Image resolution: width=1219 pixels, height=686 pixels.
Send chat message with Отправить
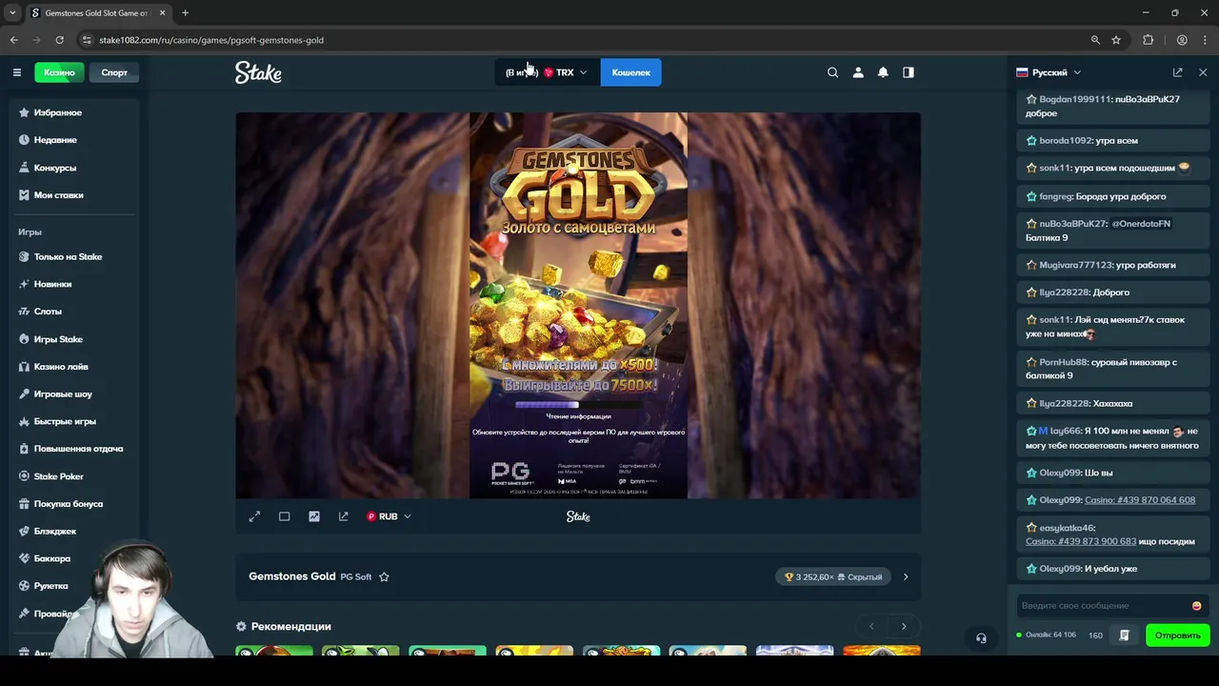(1178, 636)
